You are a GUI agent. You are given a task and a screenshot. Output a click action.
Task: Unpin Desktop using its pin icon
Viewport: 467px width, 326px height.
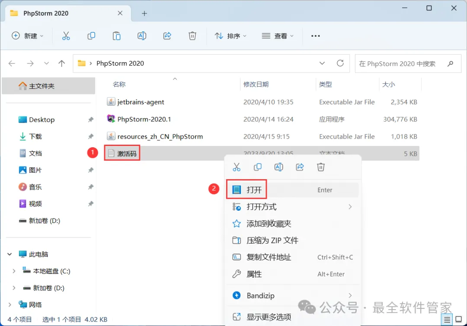point(90,120)
